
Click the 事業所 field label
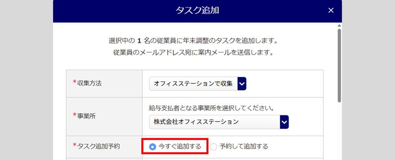pyautogui.click(x=86, y=116)
